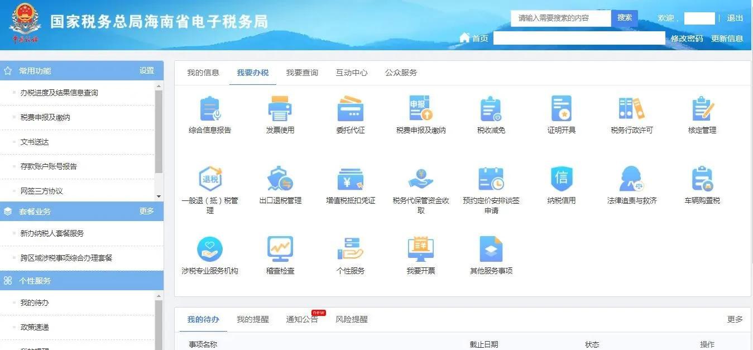Switch to 我的信息 tab
The width and height of the screenshot is (753, 350).
(203, 73)
